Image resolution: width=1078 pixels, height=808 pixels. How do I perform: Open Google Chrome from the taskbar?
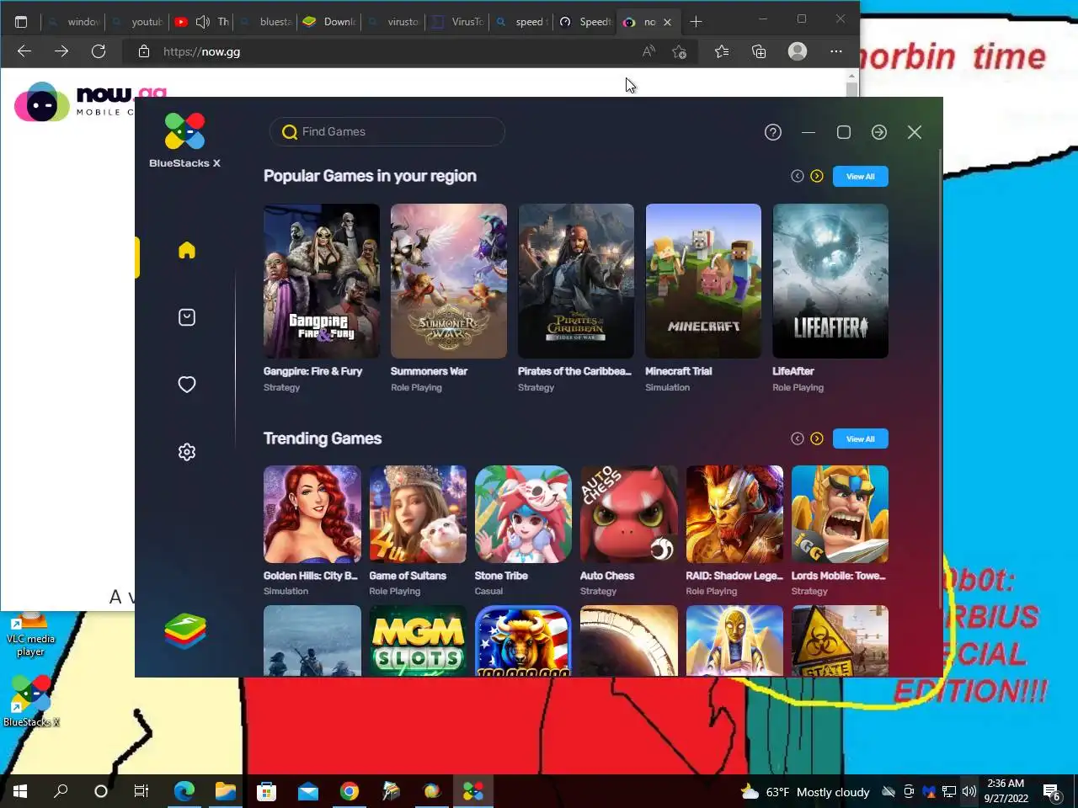(350, 791)
